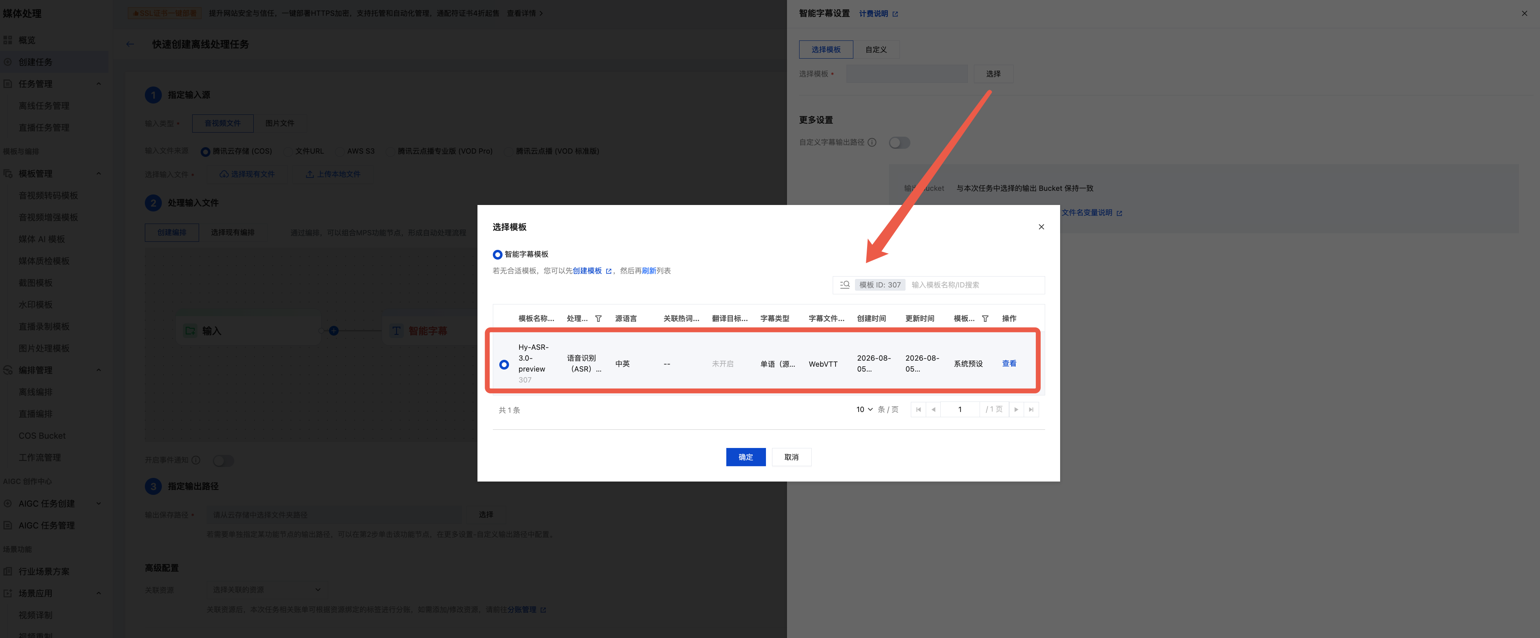Confirm template selection with 确定
1540x638 pixels.
tap(745, 457)
